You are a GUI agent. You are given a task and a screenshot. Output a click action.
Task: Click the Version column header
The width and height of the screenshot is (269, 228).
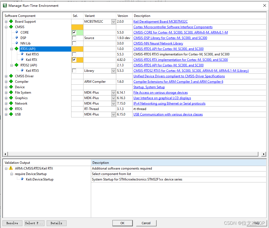click(x=124, y=16)
